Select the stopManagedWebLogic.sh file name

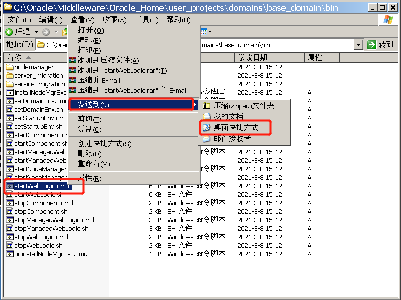click(51, 228)
